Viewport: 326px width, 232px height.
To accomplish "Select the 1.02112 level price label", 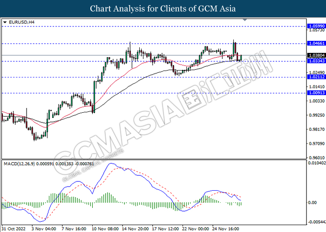I will click(316, 77).
